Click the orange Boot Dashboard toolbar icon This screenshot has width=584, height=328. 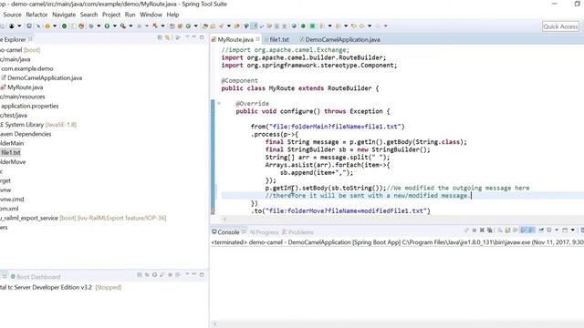(47, 26)
